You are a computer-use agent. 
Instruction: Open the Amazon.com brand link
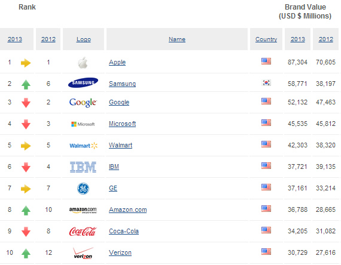[128, 209]
